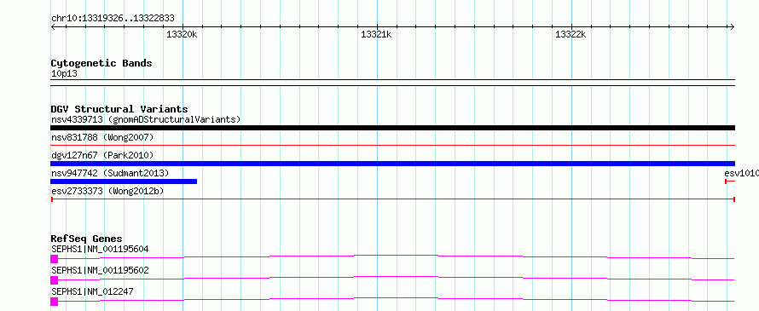Open the SEPHS1|NM_001195604 transcript label
Screen dimensions: 759x311
point(100,249)
